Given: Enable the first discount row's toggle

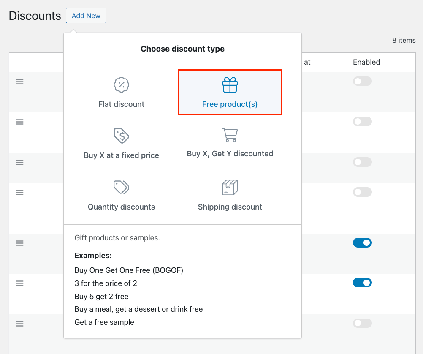Looking at the screenshot, I should 362,82.
